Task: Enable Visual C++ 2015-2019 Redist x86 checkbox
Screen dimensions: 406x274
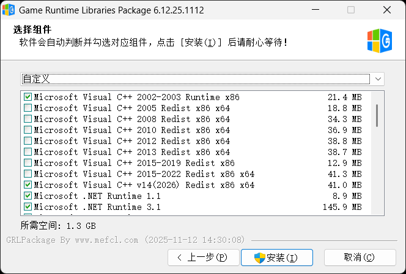Action: [x=28, y=163]
